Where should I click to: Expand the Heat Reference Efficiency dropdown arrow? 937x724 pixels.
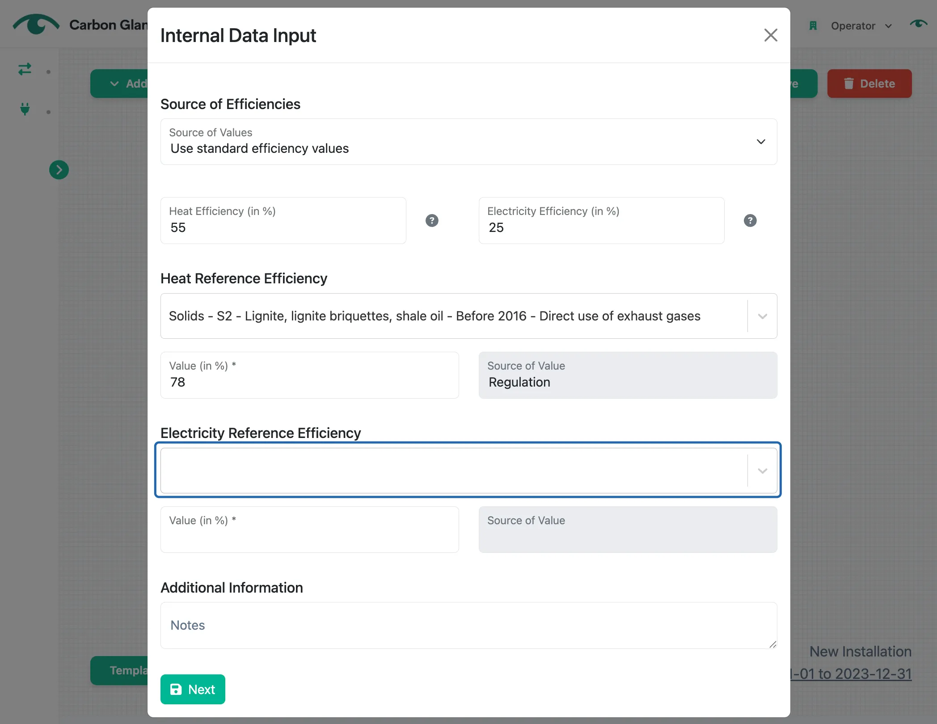click(762, 316)
